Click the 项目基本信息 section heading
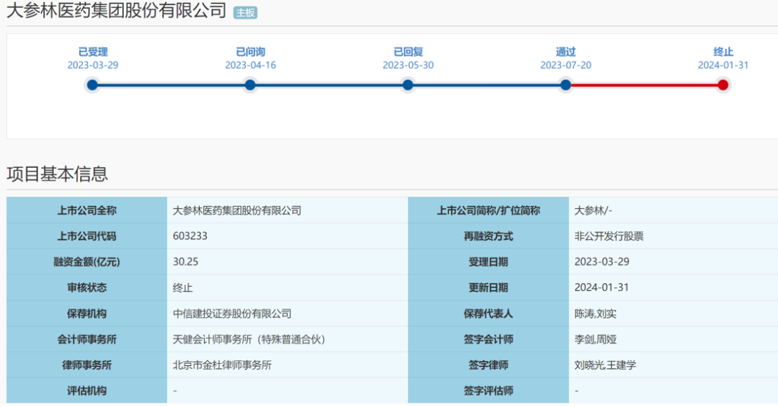This screenshot has width=778, height=407. [58, 174]
